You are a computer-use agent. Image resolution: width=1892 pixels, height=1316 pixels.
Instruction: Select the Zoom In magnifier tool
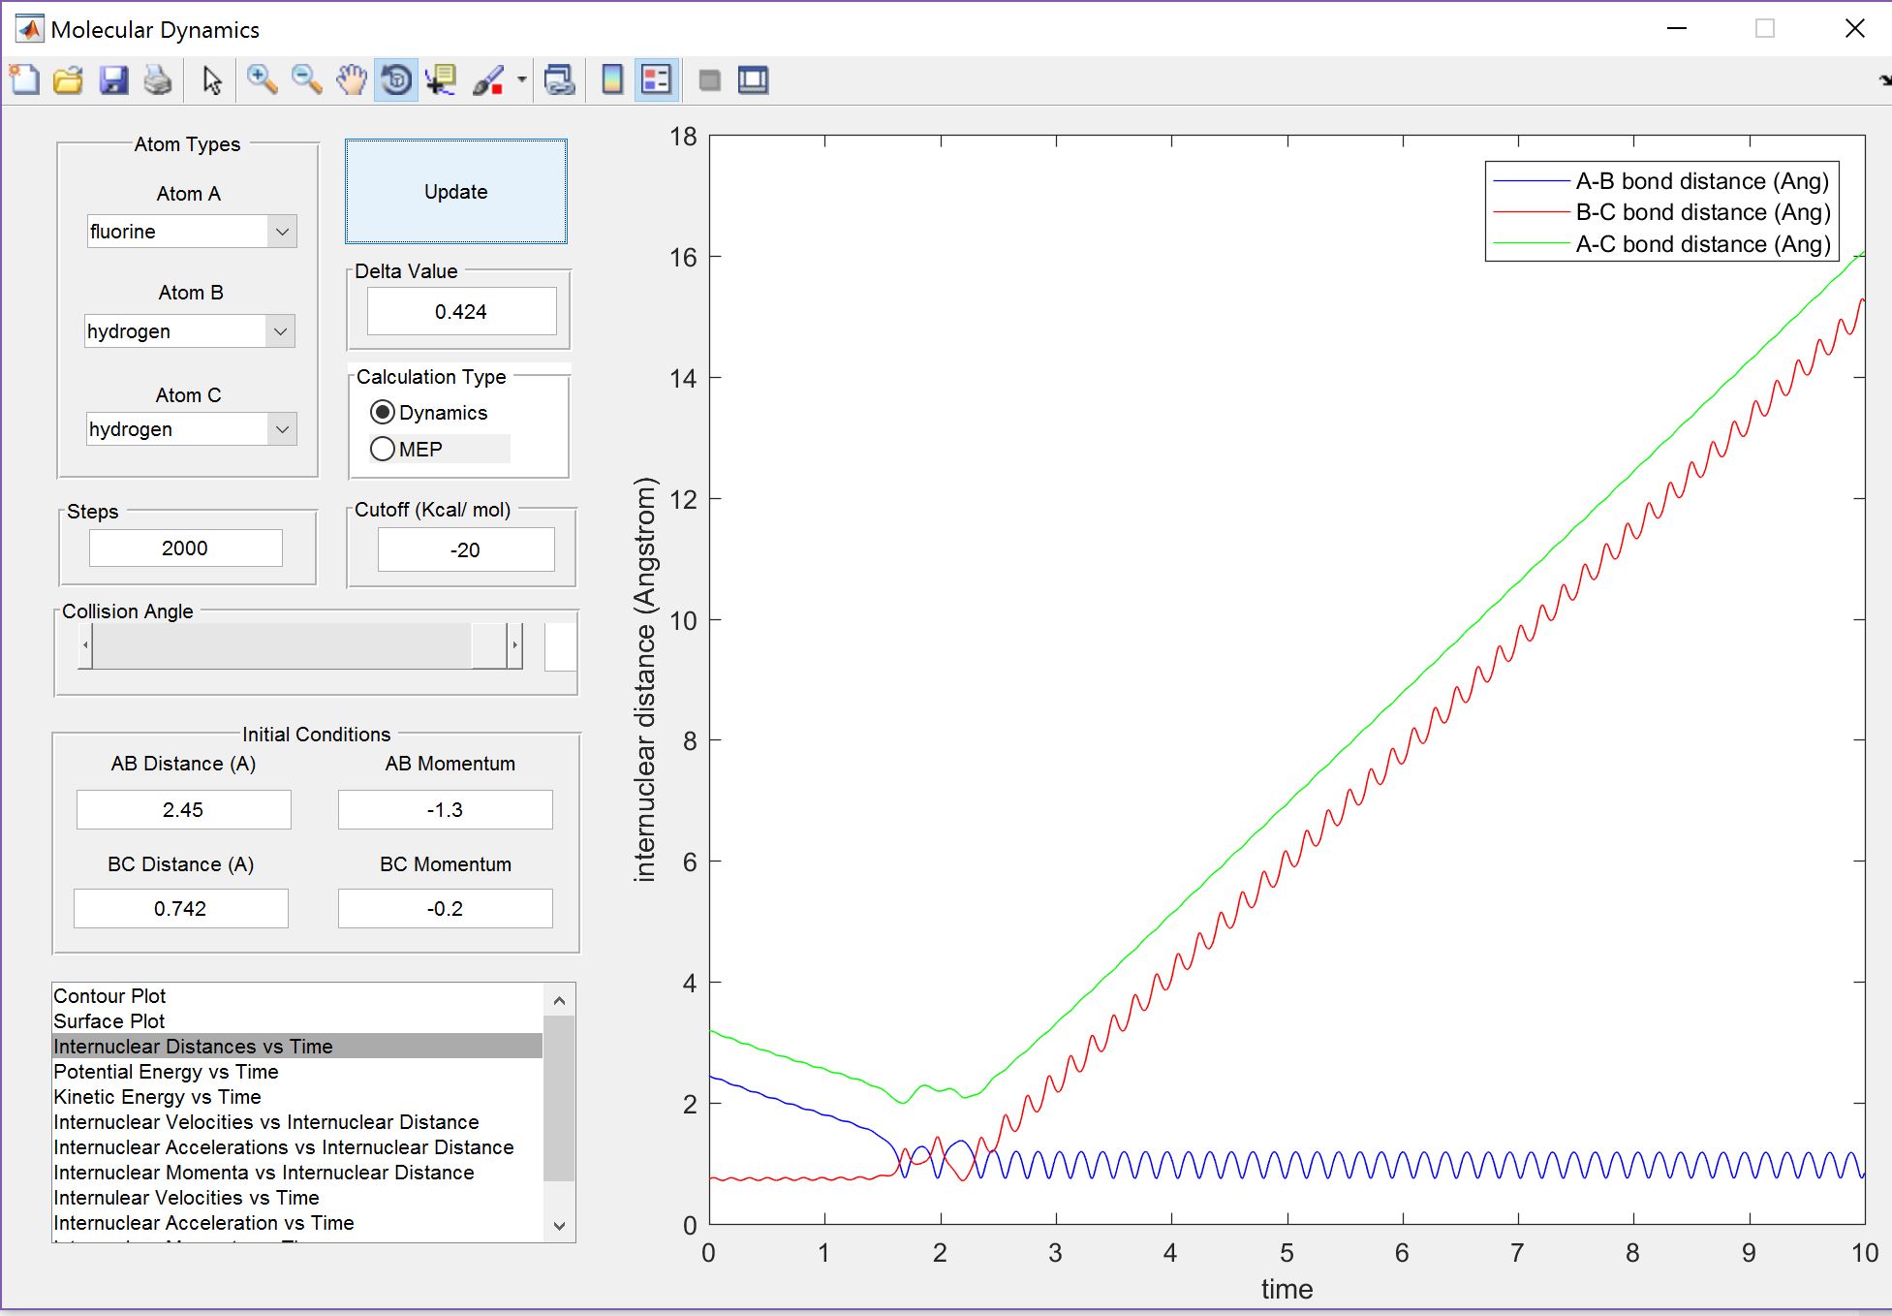pyautogui.click(x=262, y=80)
